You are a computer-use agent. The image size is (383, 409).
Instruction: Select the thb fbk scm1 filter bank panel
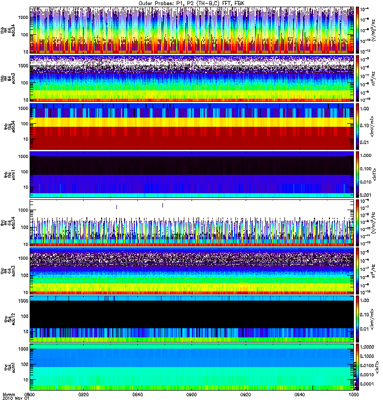pos(192,174)
